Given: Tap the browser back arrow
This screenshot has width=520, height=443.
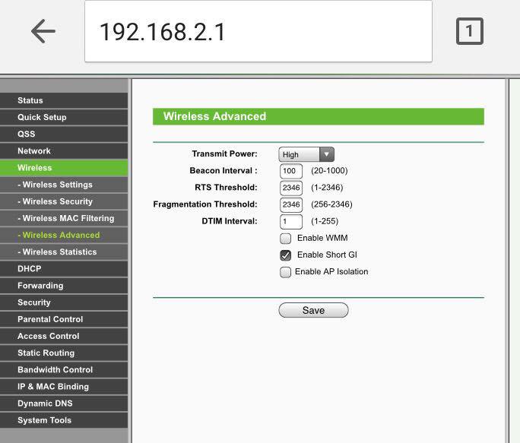Looking at the screenshot, I should [x=43, y=31].
